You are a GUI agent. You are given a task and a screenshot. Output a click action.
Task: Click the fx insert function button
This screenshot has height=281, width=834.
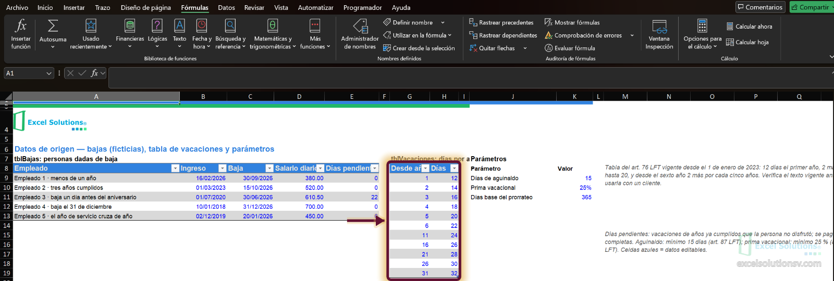[94, 73]
